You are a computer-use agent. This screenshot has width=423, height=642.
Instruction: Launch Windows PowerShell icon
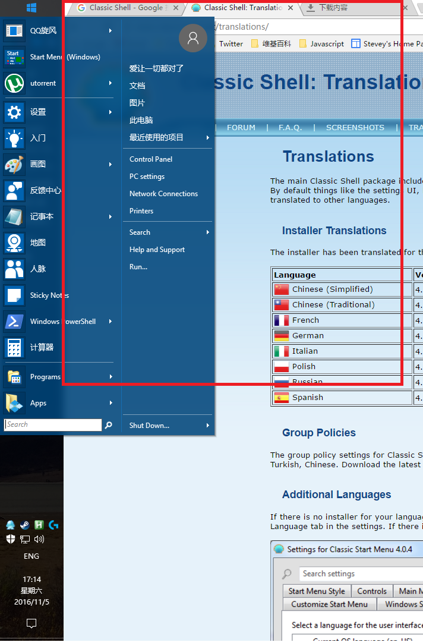tap(14, 322)
